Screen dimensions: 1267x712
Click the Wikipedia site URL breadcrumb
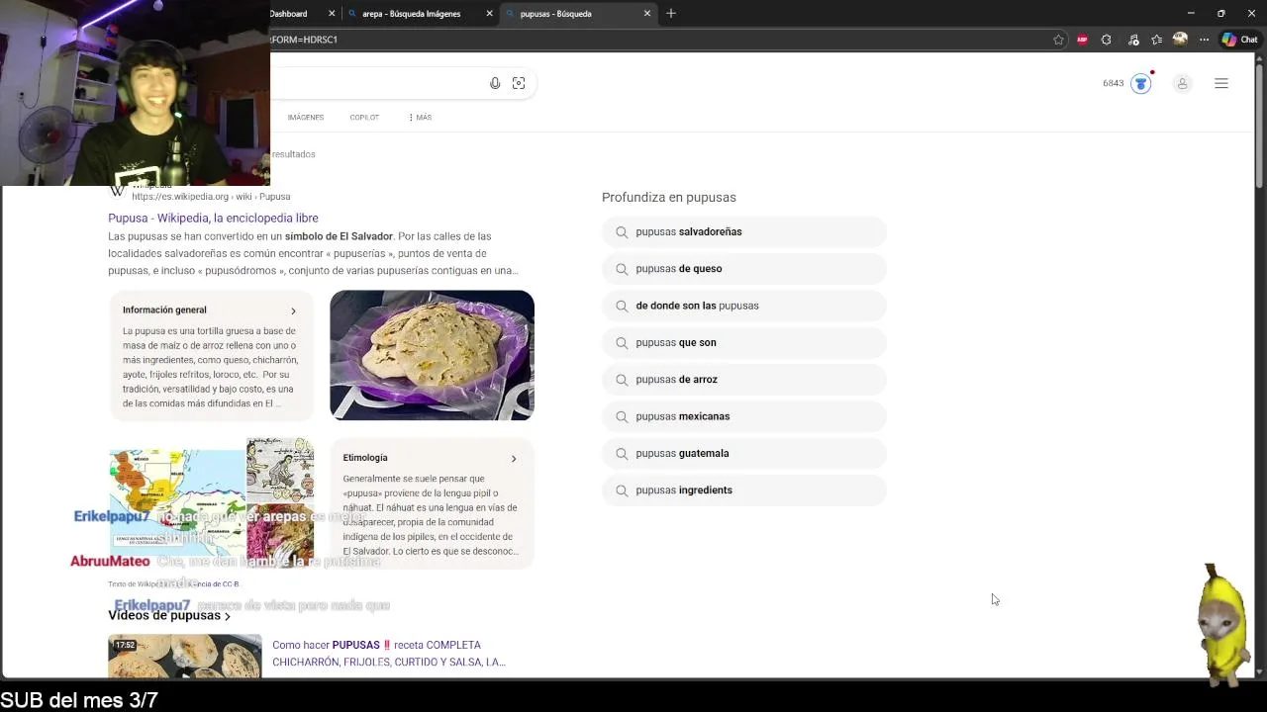pyautogui.click(x=211, y=197)
